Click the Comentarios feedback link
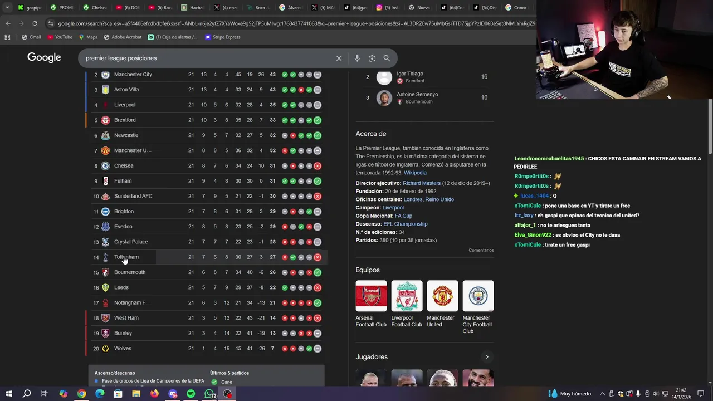713x401 pixels. [481, 250]
